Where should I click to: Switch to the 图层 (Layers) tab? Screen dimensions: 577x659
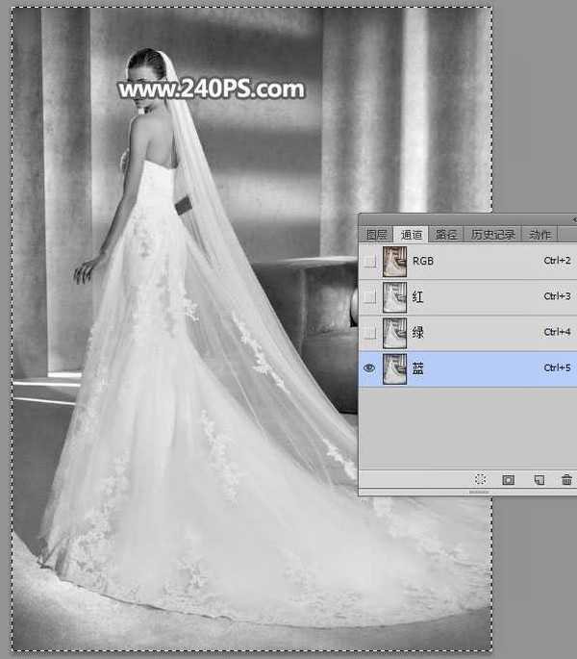[x=376, y=234]
